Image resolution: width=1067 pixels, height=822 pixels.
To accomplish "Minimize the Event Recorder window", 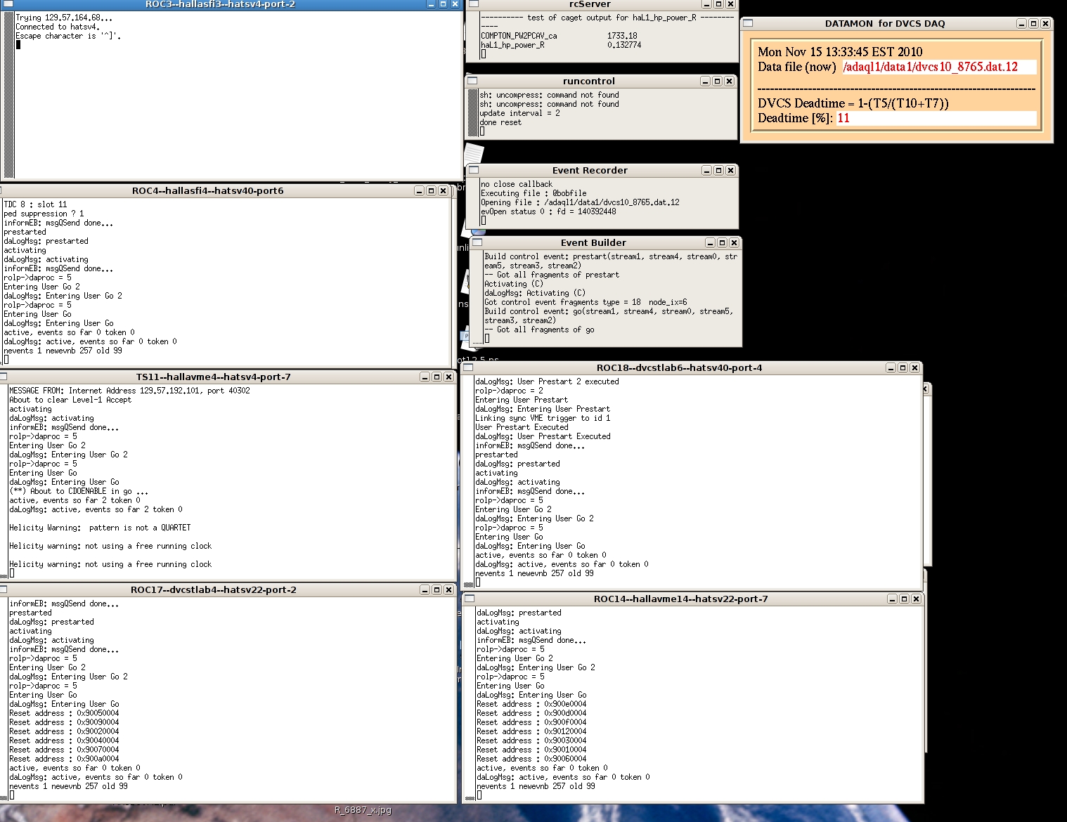I will click(706, 170).
